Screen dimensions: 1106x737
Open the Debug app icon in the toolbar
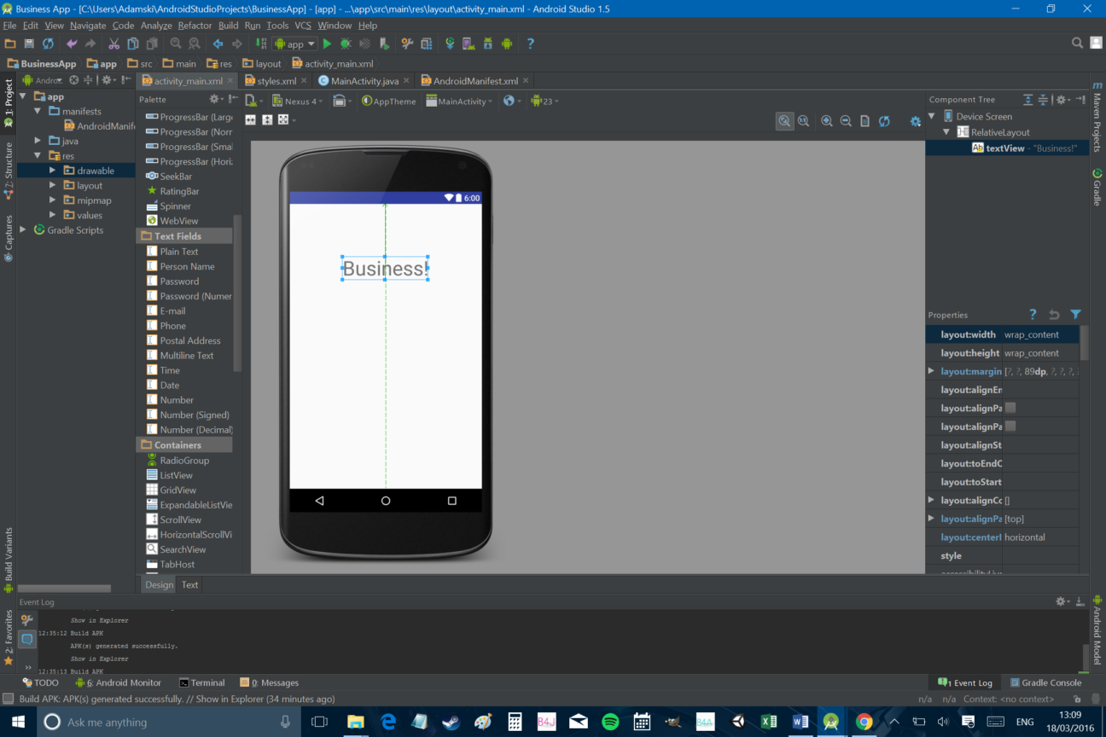(346, 43)
